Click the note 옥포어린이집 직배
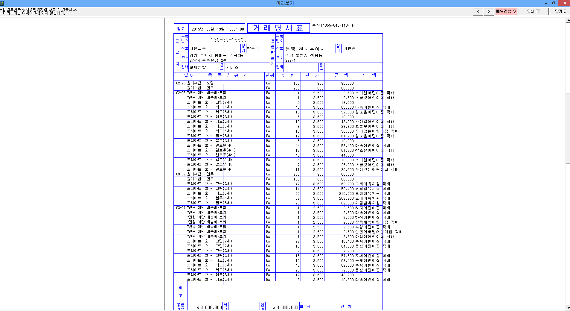 (x=373, y=261)
